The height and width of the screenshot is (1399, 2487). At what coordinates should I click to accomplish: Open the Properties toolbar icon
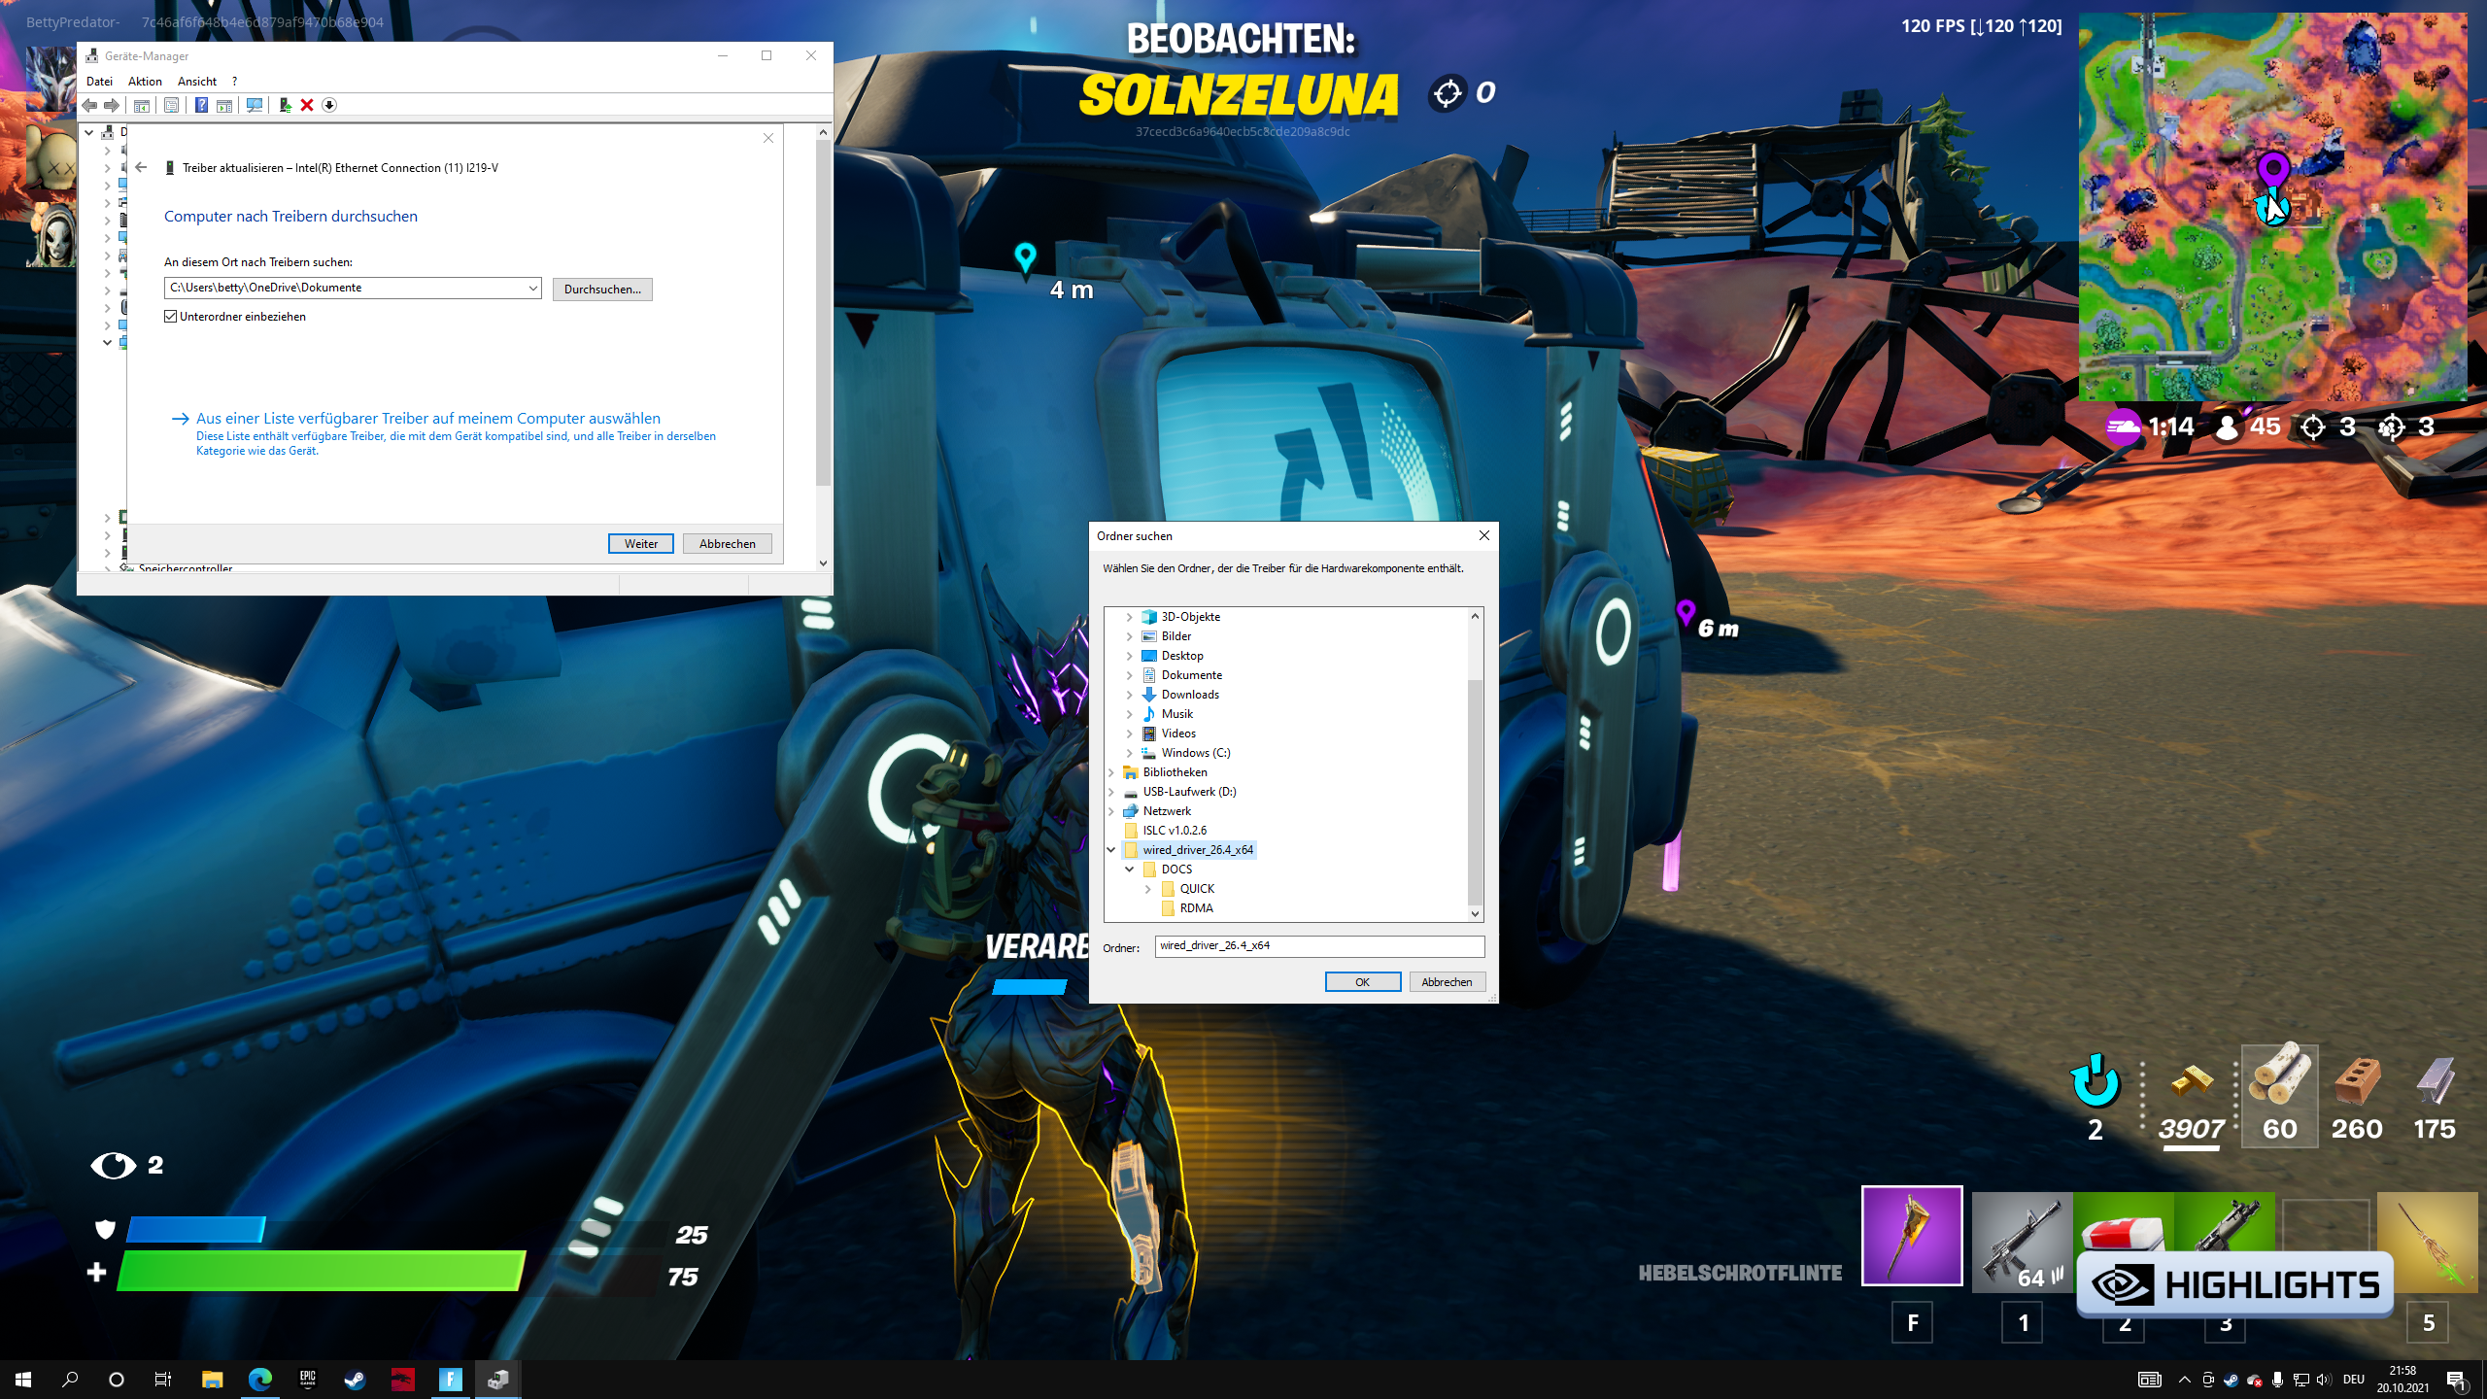pyautogui.click(x=171, y=105)
